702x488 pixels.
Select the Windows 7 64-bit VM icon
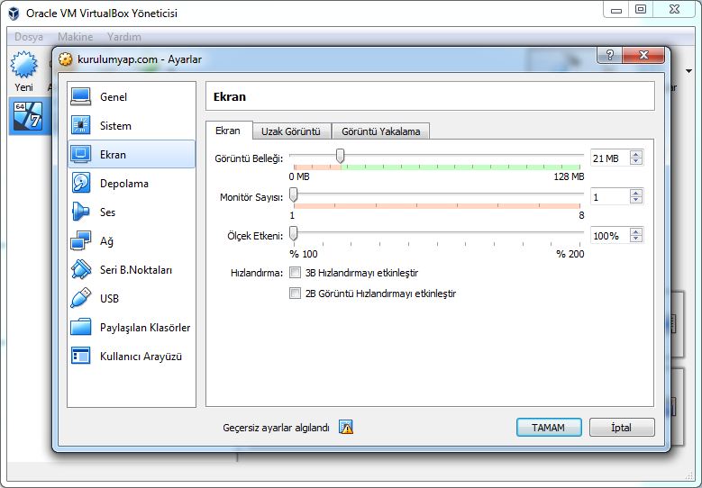28,116
